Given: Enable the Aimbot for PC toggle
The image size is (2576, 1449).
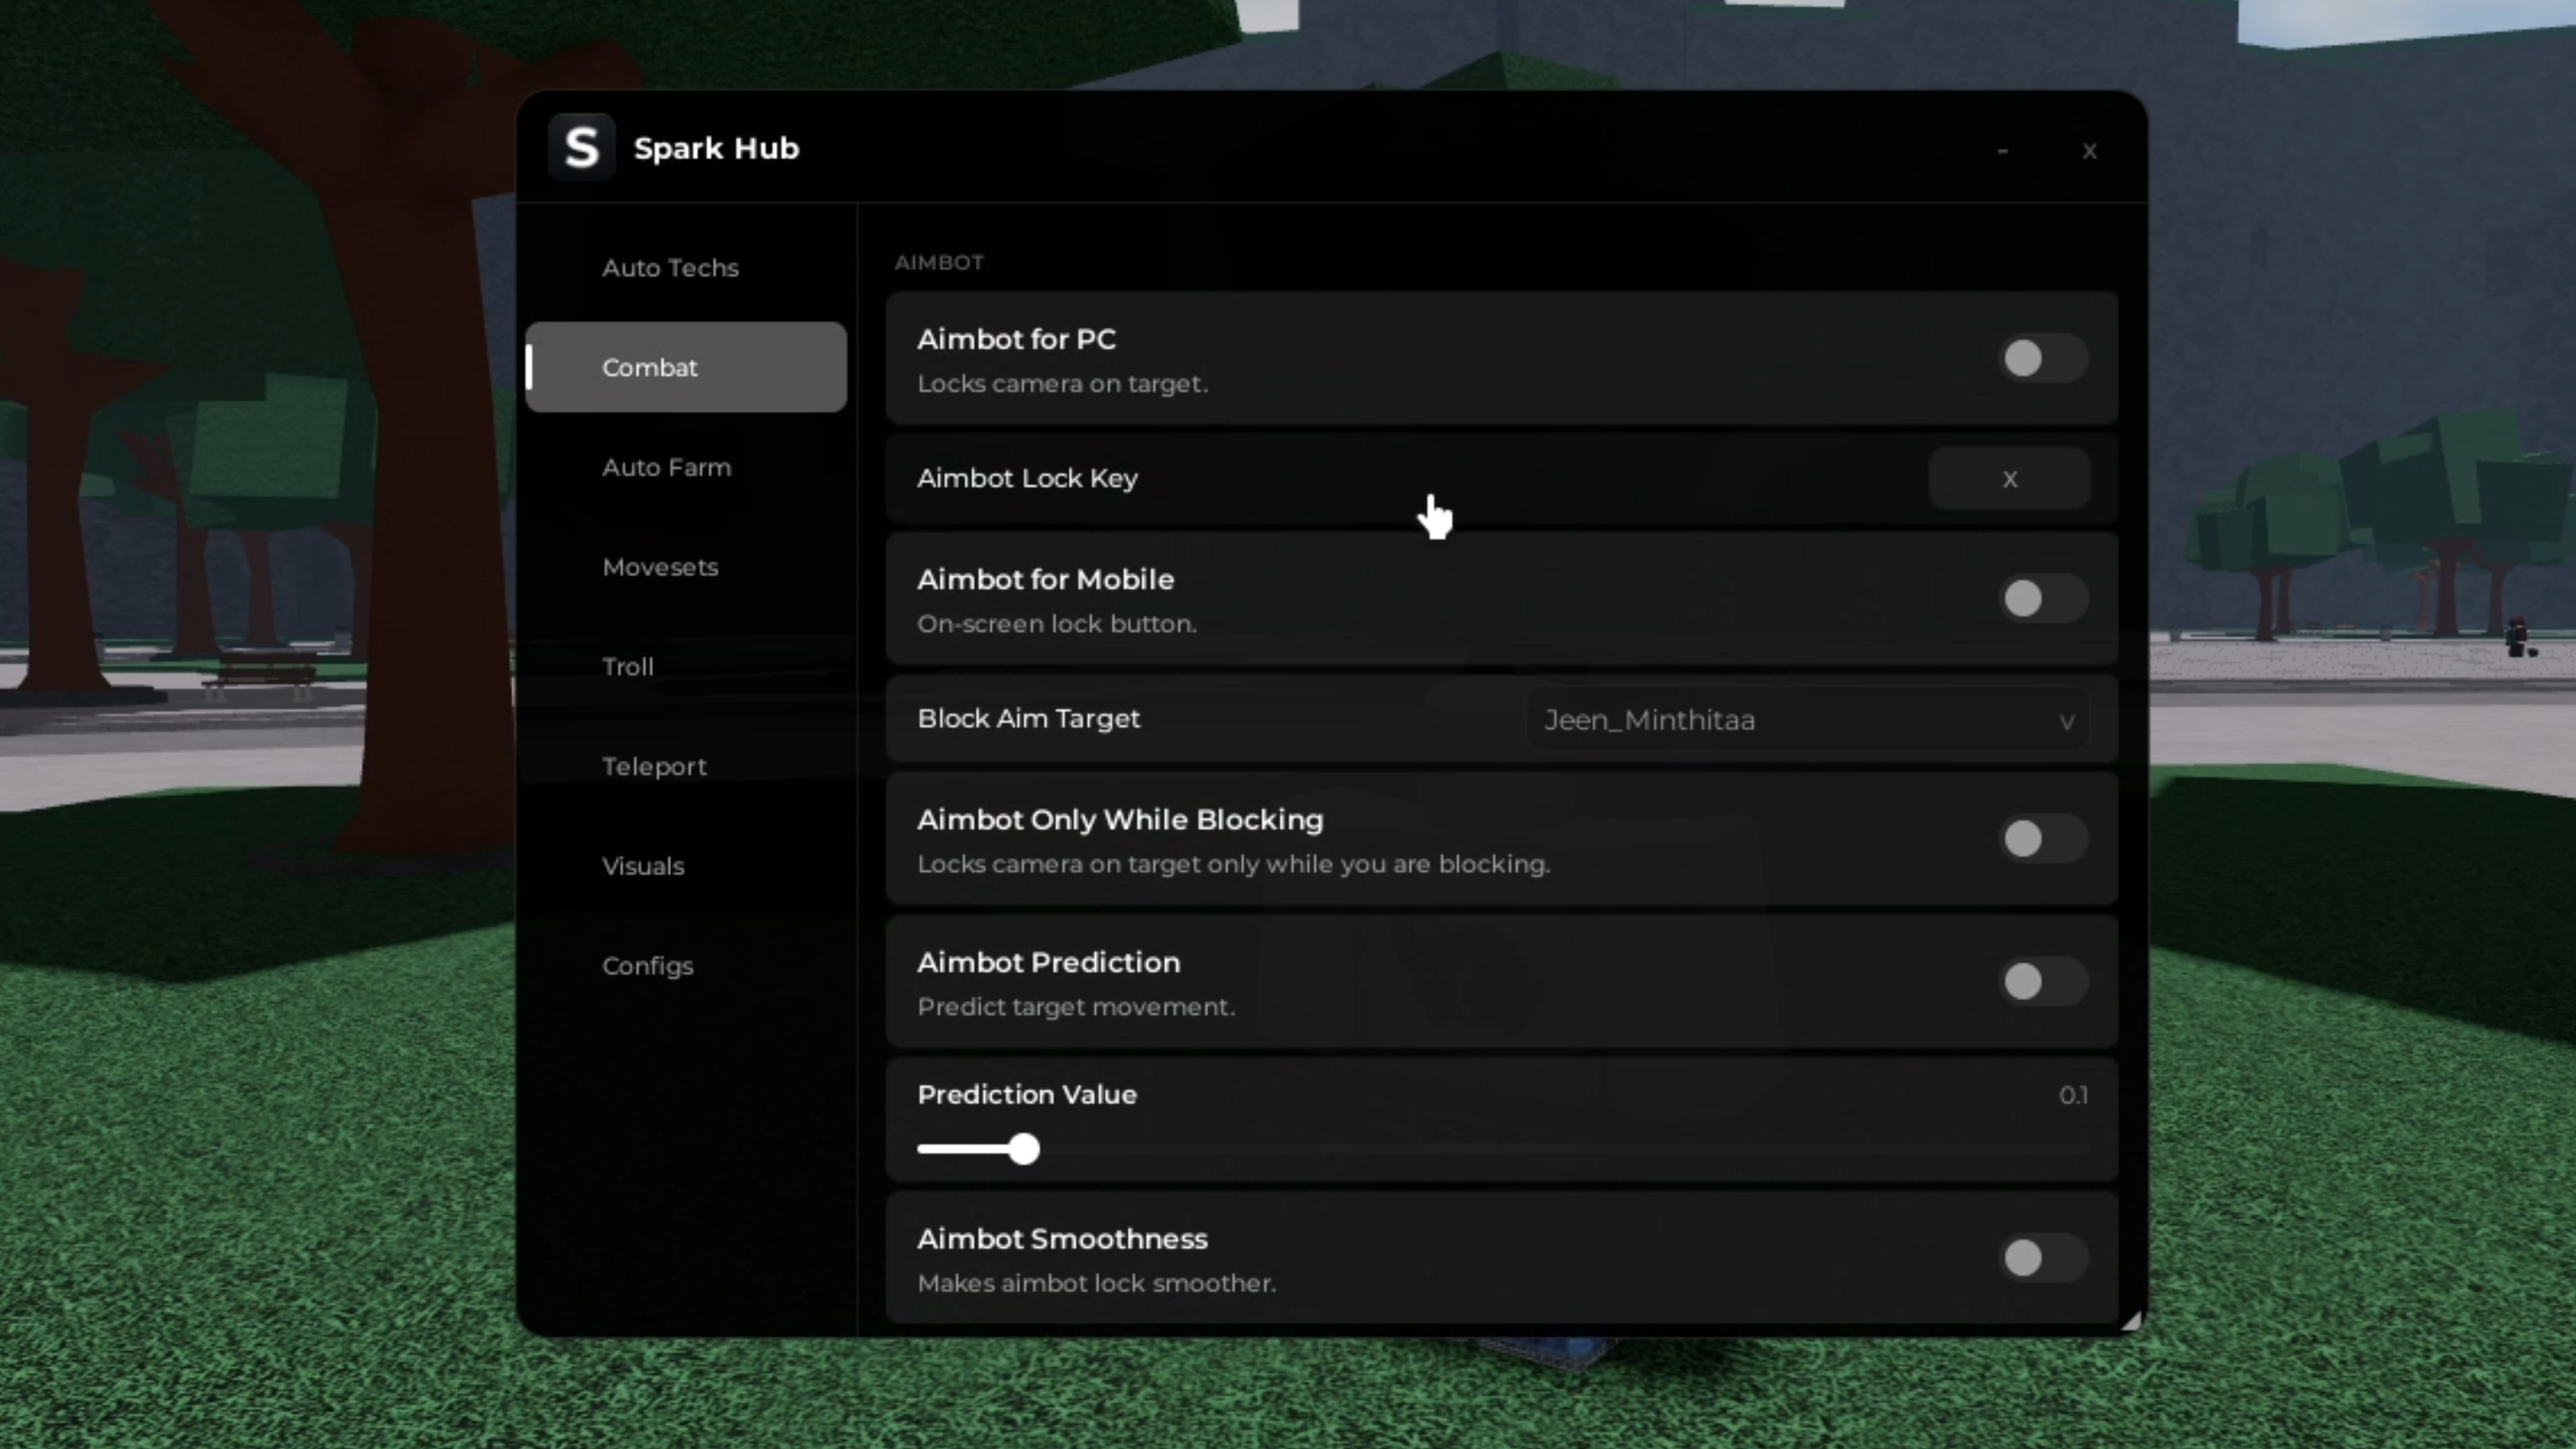Looking at the screenshot, I should coord(2043,358).
